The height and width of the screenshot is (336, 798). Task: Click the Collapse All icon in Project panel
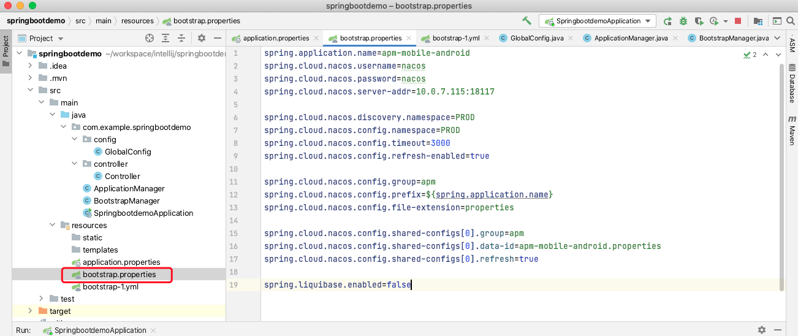181,38
